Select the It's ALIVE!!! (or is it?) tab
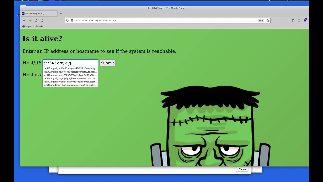This screenshot has height=182, width=323. [x=39, y=14]
